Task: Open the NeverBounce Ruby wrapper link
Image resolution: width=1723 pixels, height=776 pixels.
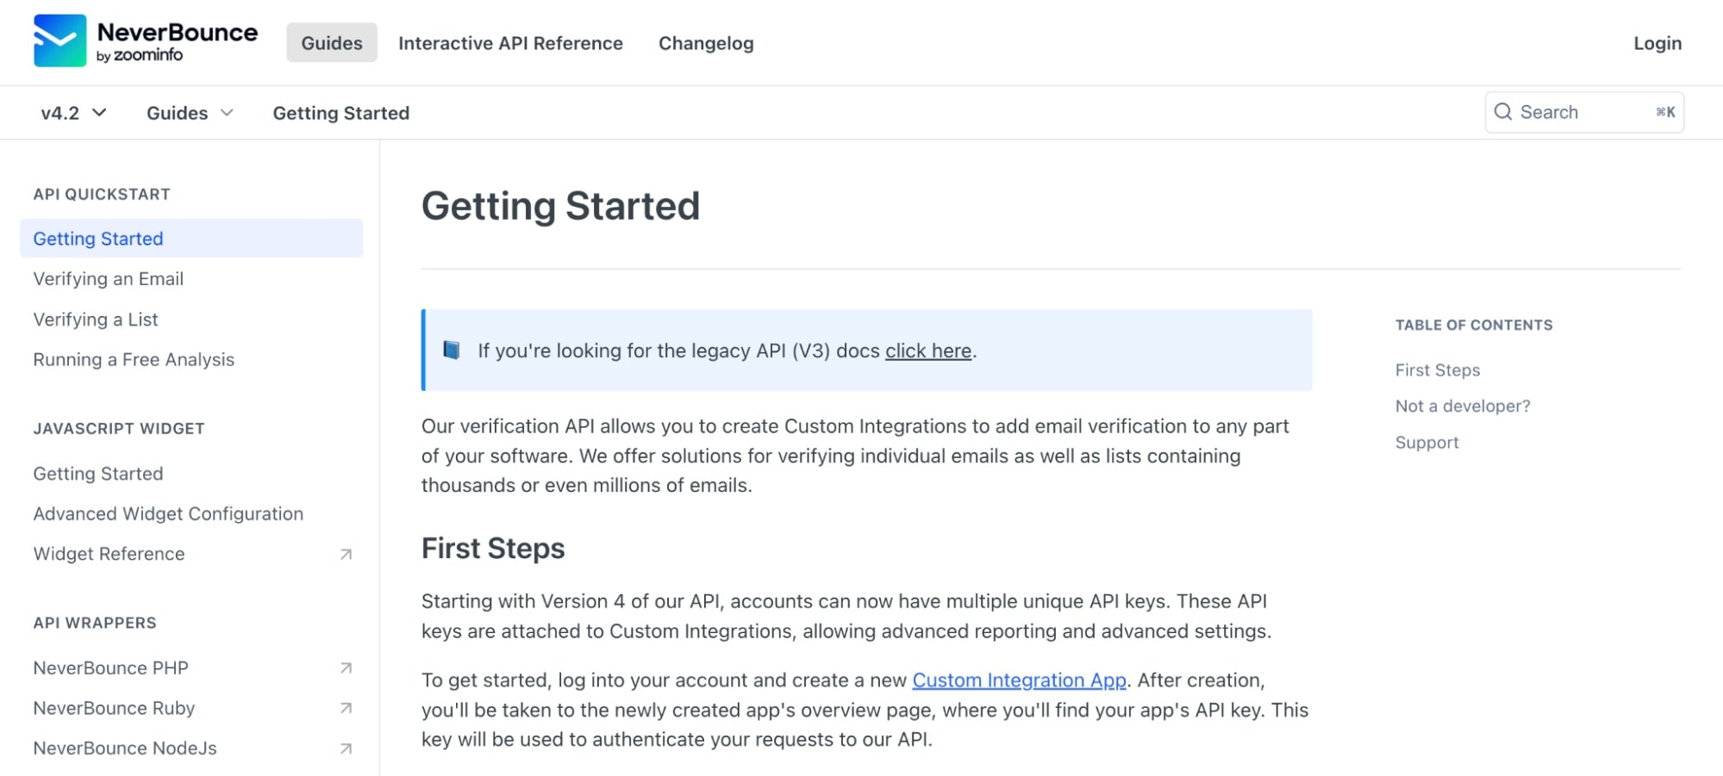Action: [115, 708]
